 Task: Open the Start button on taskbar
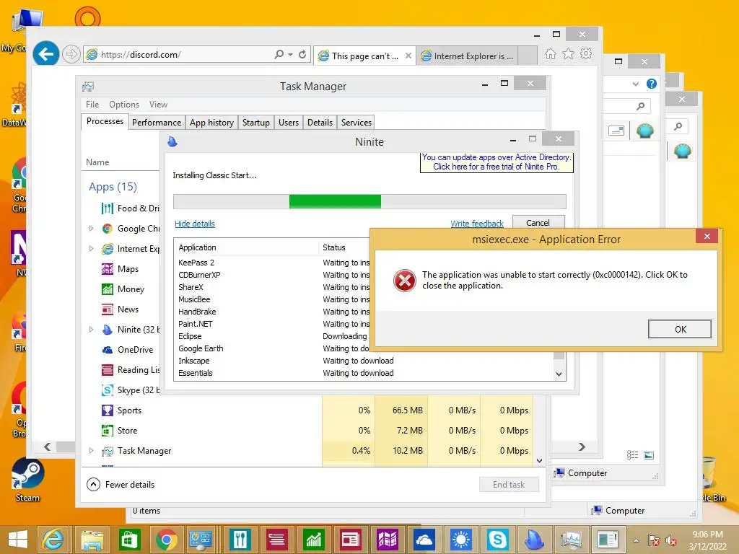click(18, 540)
